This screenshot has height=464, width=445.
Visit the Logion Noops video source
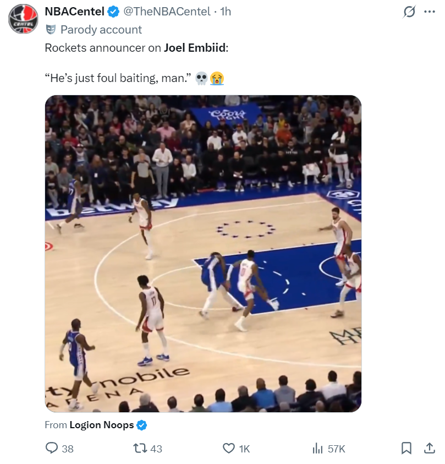click(x=101, y=425)
